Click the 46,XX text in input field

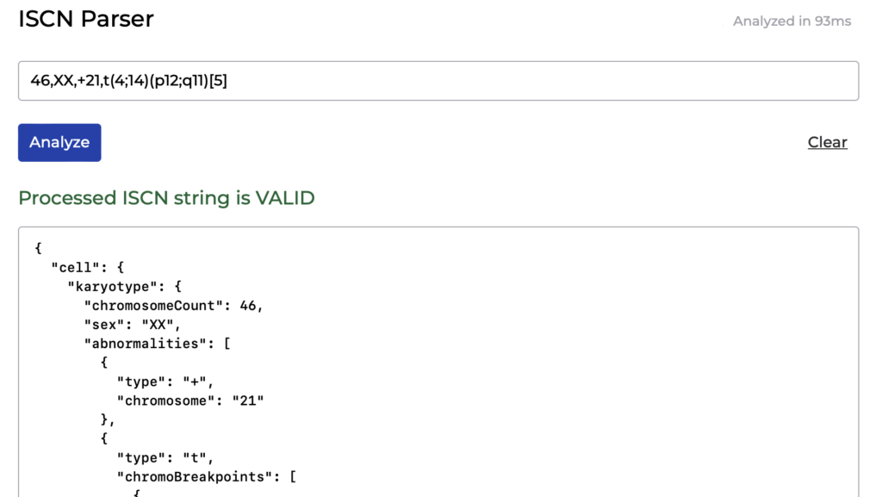click(x=52, y=81)
